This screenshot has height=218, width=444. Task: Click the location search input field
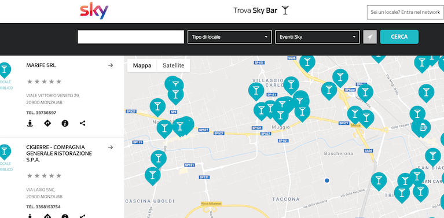pyautogui.click(x=131, y=37)
